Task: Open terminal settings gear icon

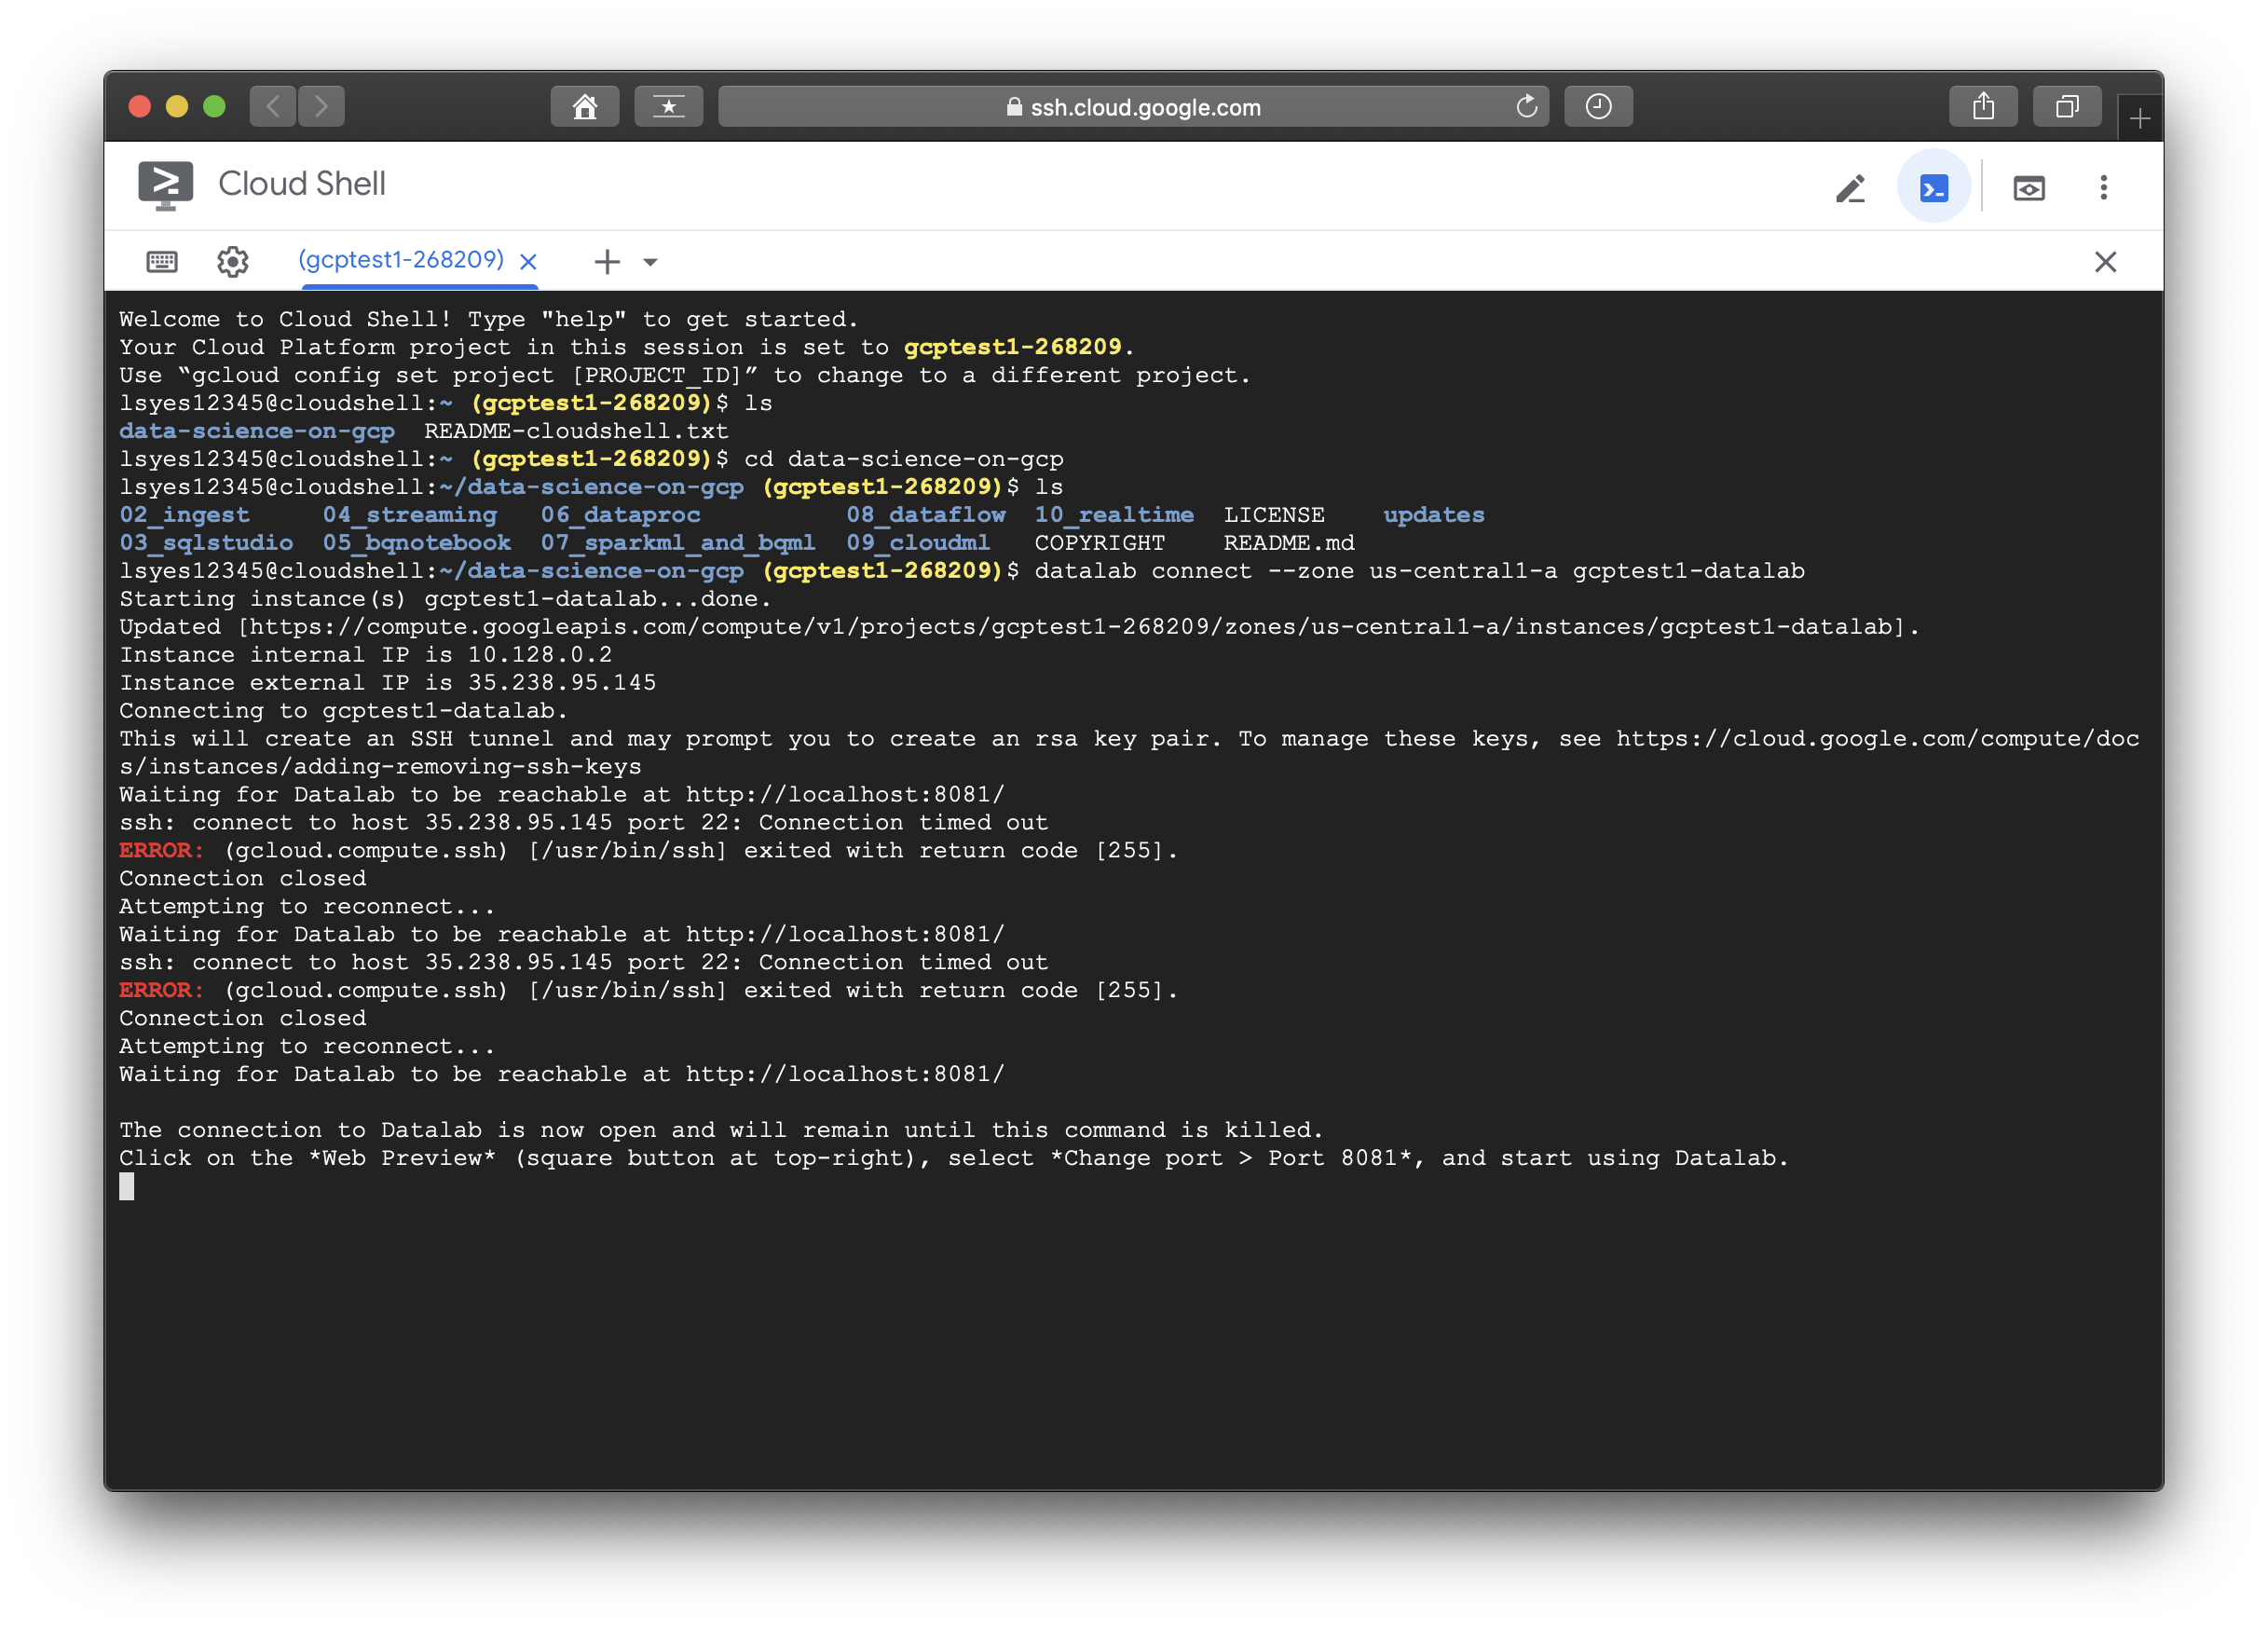Action: tap(232, 261)
